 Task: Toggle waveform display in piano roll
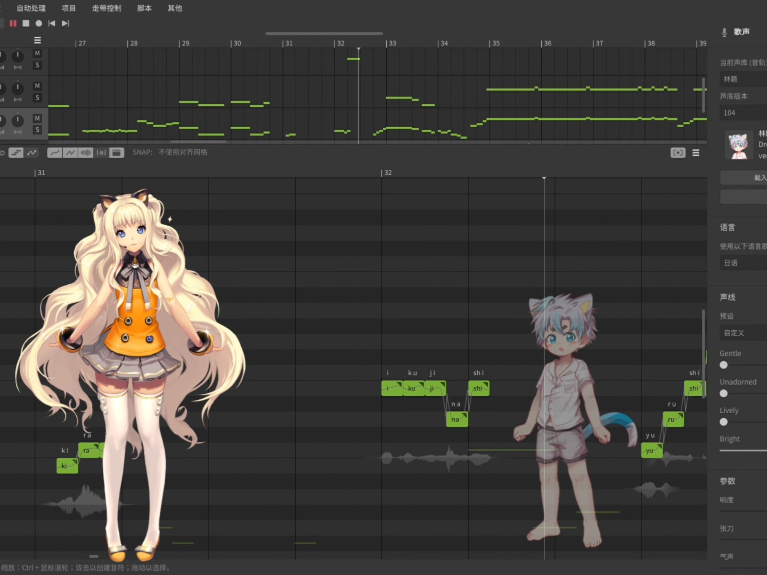click(86, 153)
